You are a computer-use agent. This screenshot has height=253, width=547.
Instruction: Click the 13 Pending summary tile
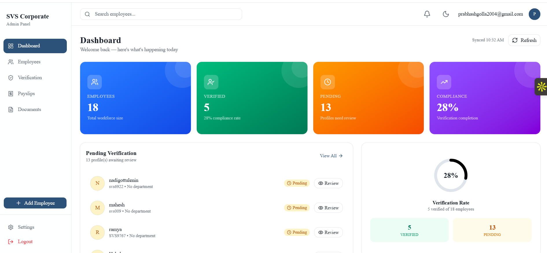click(x=492, y=230)
